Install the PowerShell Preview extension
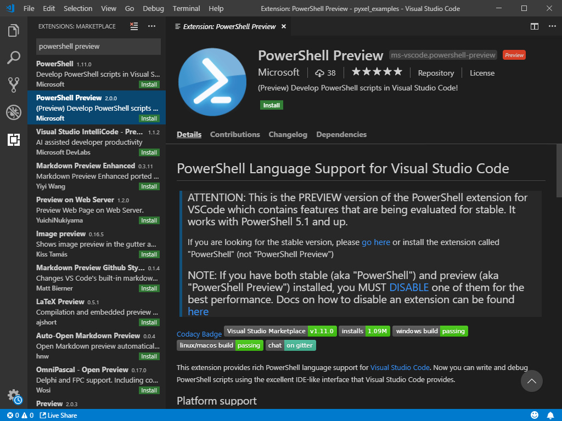The image size is (562, 421). coord(271,105)
